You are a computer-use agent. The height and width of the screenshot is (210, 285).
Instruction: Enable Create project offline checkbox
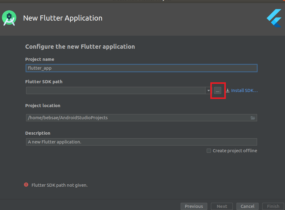(x=209, y=151)
